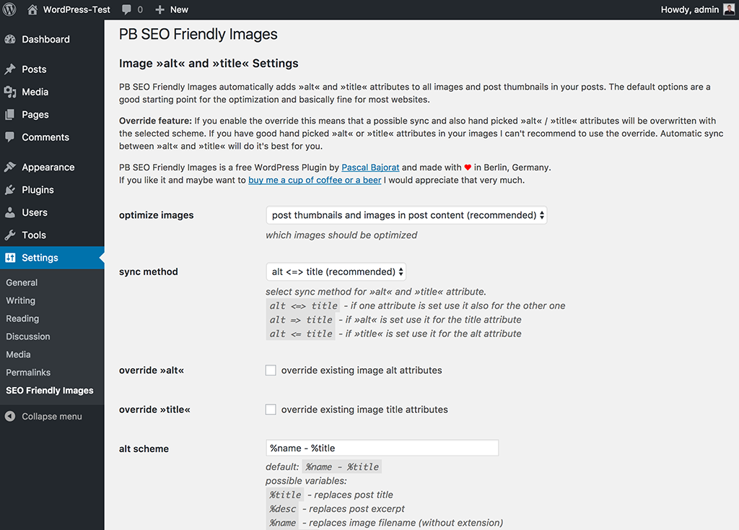The image size is (739, 530).
Task: Open the optimize images dropdown
Action: [x=406, y=215]
